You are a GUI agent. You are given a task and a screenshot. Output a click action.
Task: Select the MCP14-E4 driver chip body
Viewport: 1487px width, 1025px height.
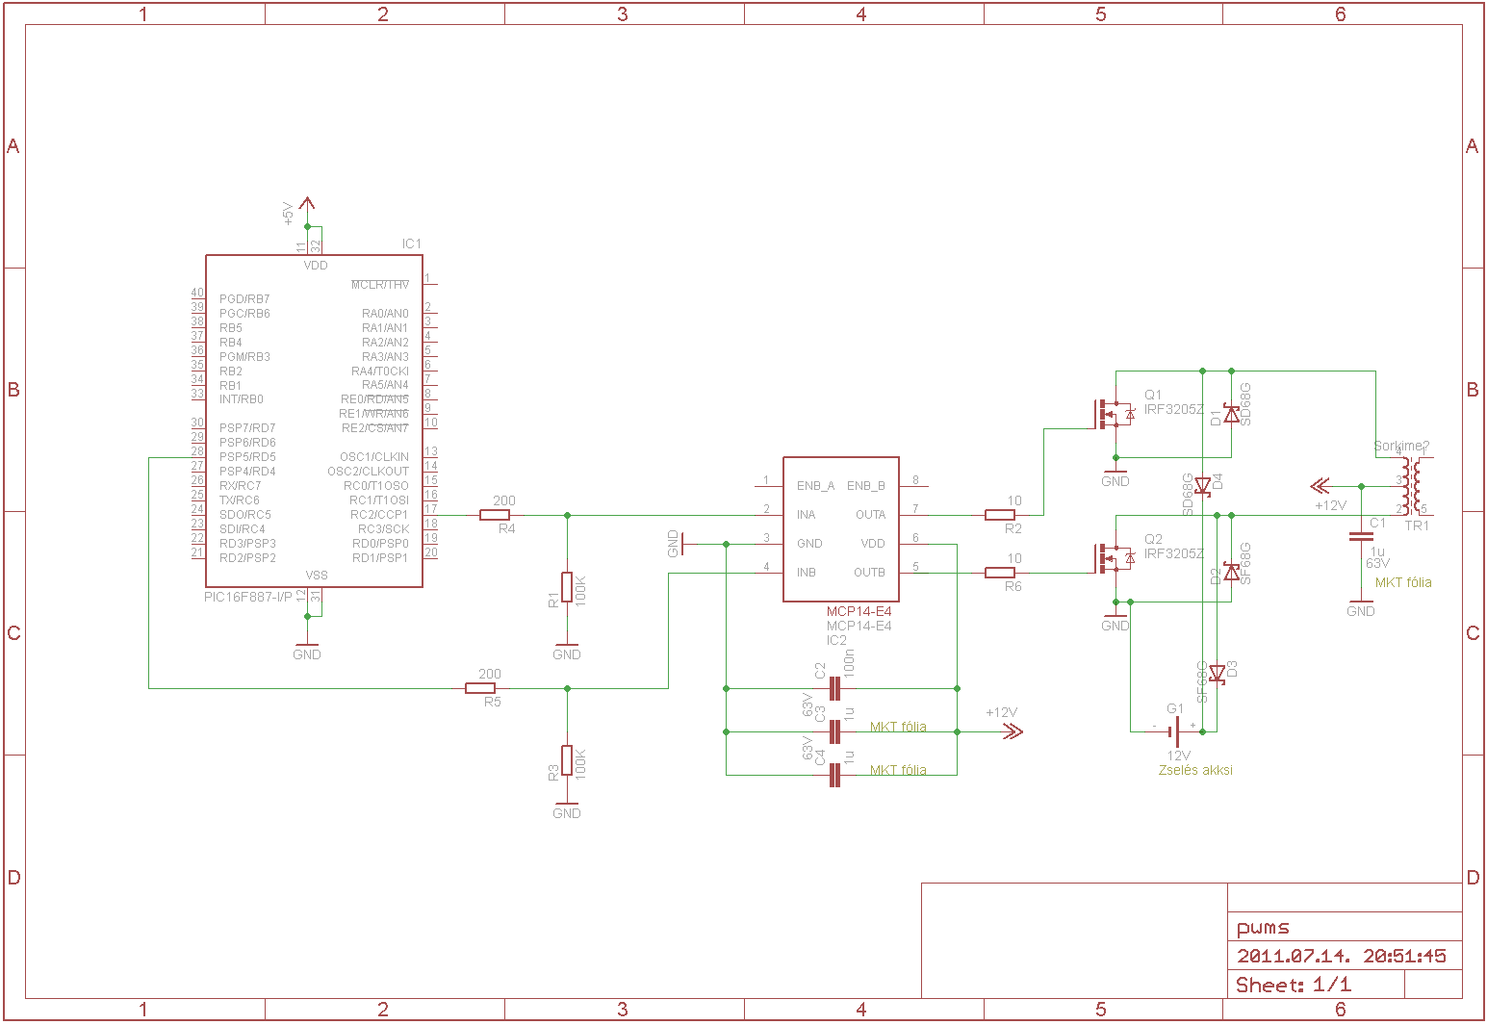click(x=841, y=529)
